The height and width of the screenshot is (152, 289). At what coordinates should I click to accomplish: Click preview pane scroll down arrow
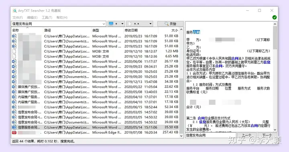pyautogui.click(x=275, y=130)
